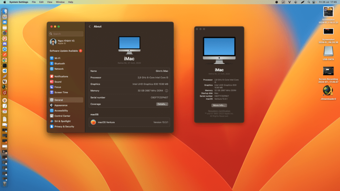The width and height of the screenshot is (340, 191).
Task: Click More Info in About This Mac window
Action: 219,105
